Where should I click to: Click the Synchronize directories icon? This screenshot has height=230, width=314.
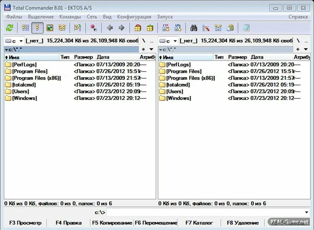[218, 28]
